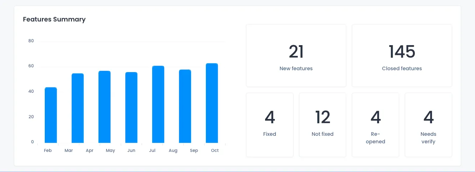Click the Features Summary heading
Screen dimensions: 475x172
pos(54,19)
